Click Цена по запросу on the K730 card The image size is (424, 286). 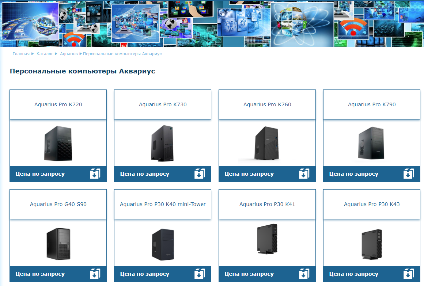pyautogui.click(x=145, y=174)
